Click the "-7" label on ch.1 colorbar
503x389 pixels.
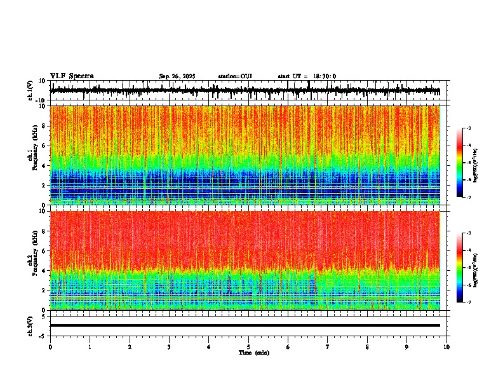tap(468, 197)
